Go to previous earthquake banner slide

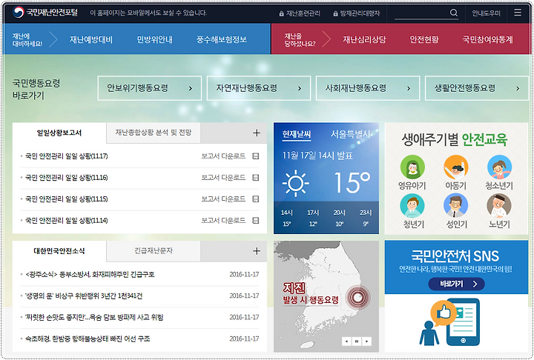coord(346,341)
